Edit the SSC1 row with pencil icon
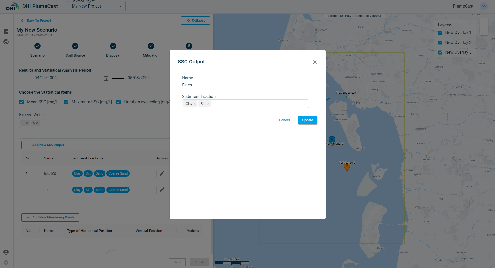The height and width of the screenshot is (268, 495). [162, 190]
